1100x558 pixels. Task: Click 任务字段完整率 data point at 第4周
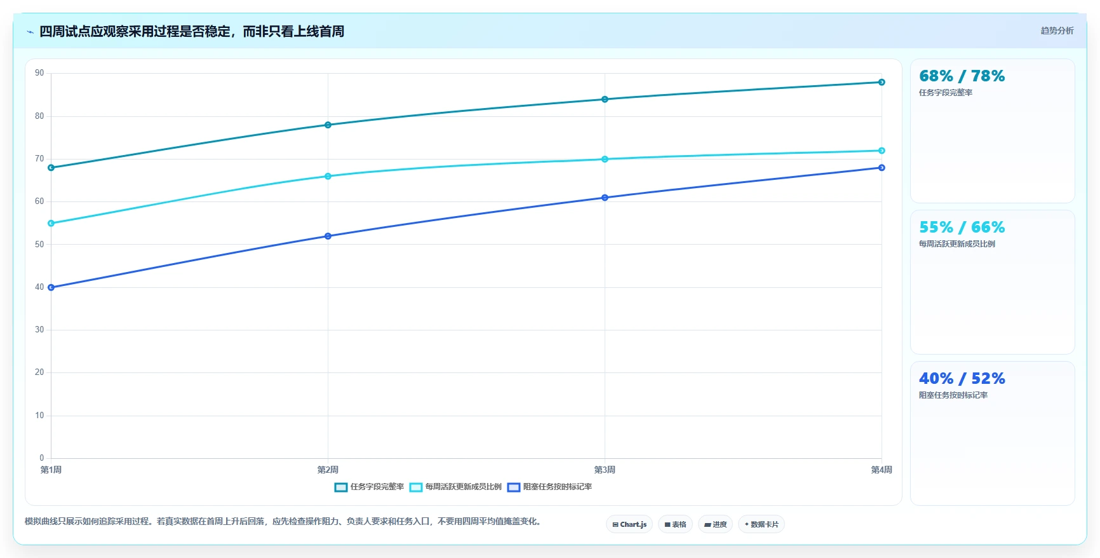[882, 82]
